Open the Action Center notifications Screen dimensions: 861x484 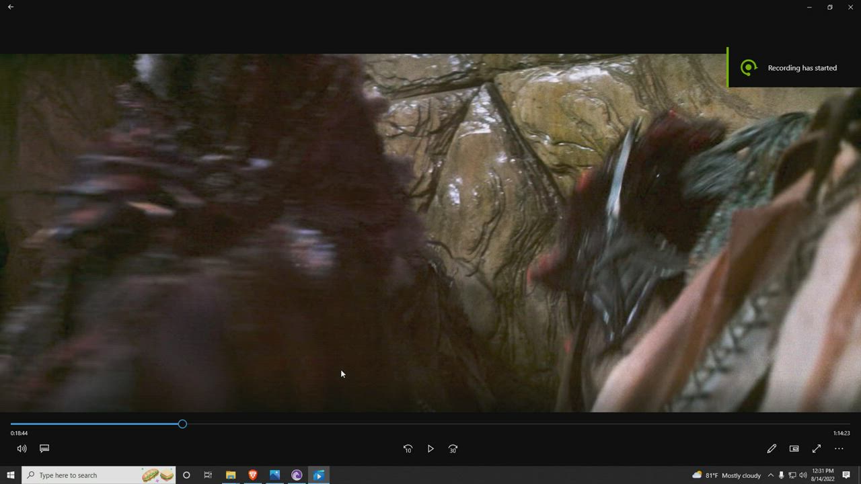pyautogui.click(x=846, y=475)
